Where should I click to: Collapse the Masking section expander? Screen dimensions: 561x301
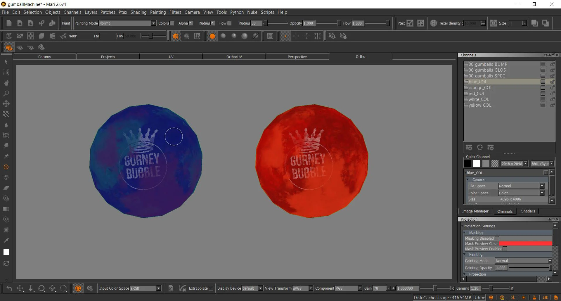click(x=465, y=233)
